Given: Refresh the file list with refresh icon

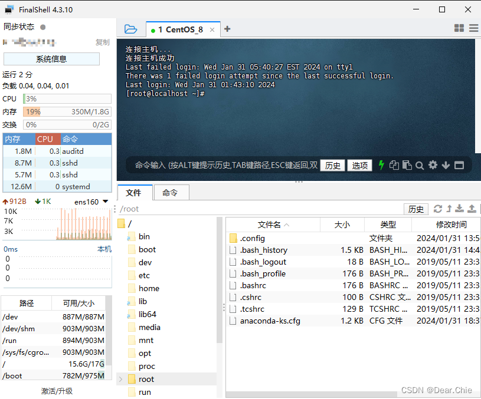Looking at the screenshot, I should pos(437,209).
